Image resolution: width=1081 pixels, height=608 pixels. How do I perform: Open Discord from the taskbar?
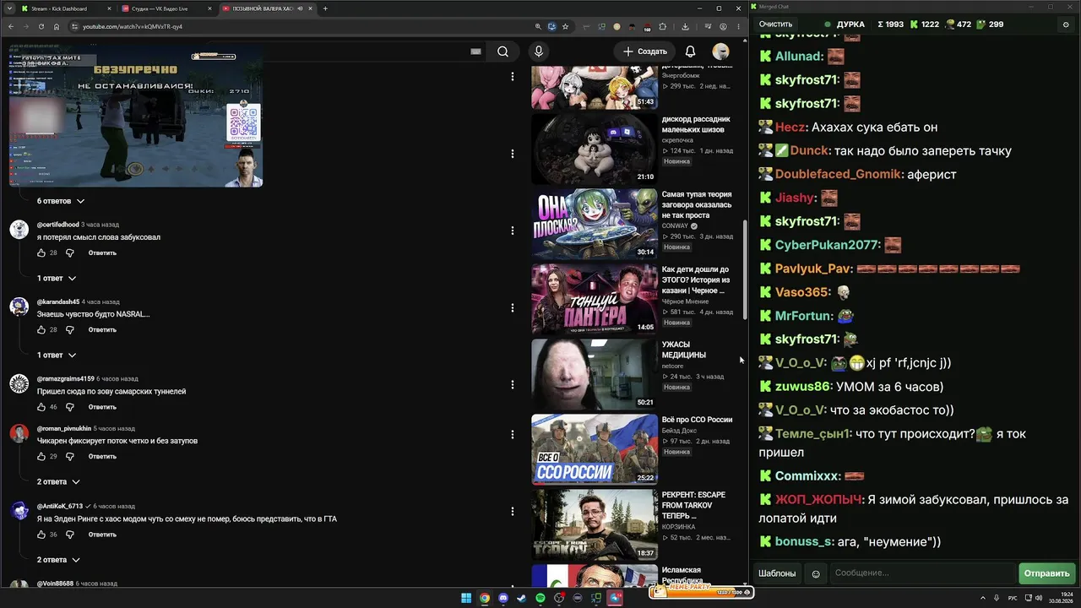503,599
